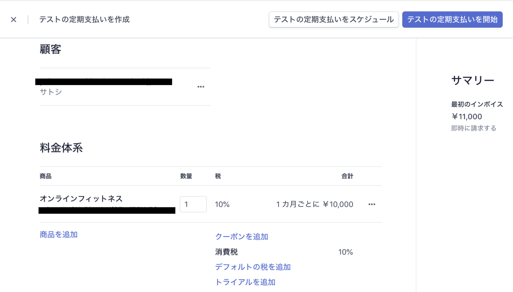Click the 料金体系 section heading

point(61,148)
